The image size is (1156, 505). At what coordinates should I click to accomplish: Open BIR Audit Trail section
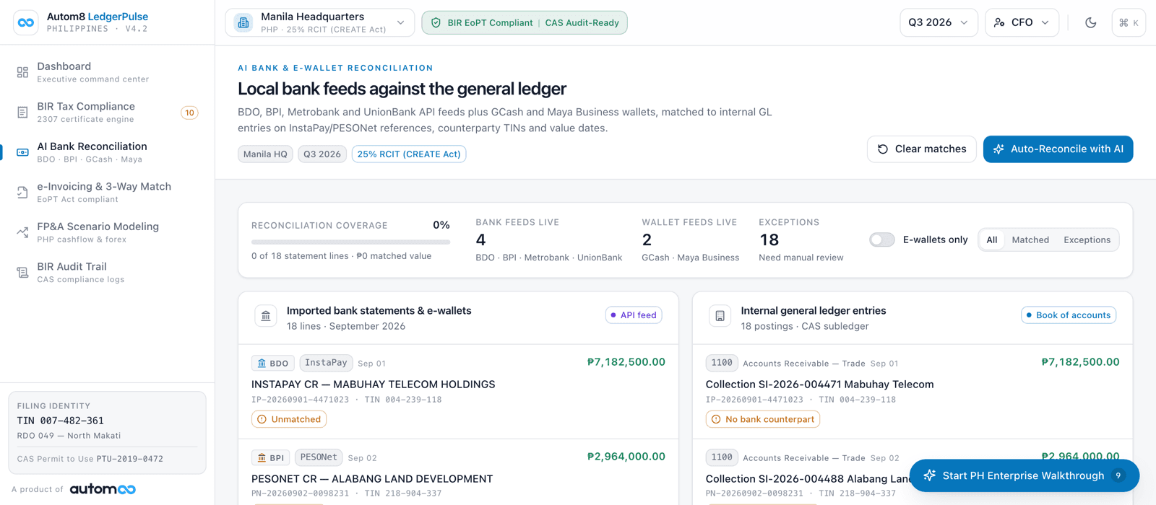point(107,273)
